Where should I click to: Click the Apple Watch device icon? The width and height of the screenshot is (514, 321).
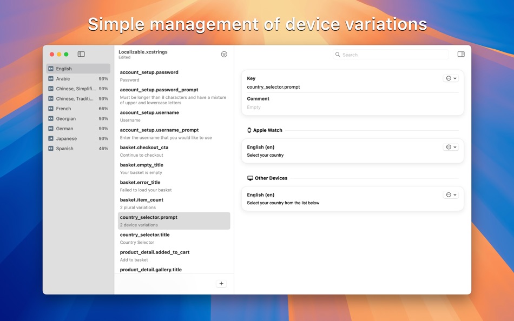[x=249, y=130]
